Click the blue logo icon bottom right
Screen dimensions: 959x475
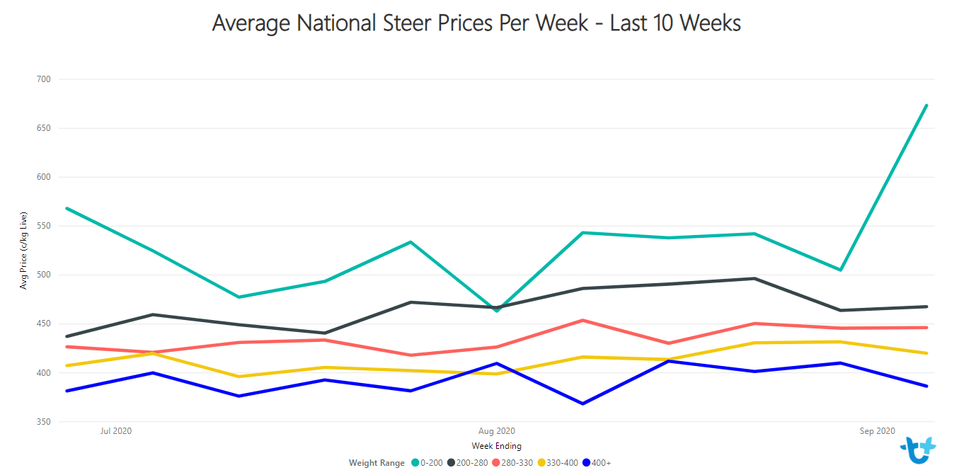click(918, 450)
